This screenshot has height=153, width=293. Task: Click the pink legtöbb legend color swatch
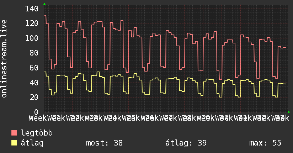(x=14, y=133)
